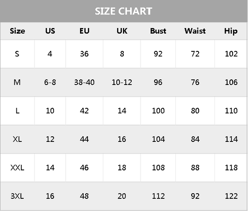Click the US value 6-8
This screenshot has width=248, height=211.
[x=50, y=82]
